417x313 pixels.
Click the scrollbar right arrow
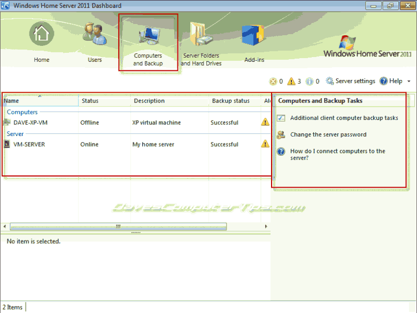[266, 226]
